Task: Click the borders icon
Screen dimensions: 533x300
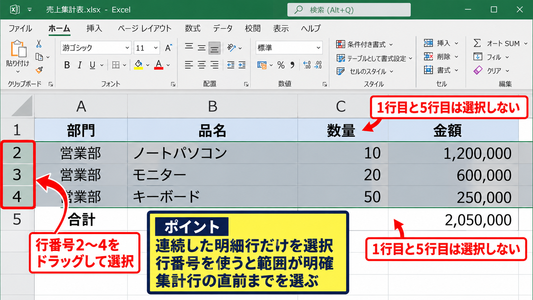Action: point(116,65)
